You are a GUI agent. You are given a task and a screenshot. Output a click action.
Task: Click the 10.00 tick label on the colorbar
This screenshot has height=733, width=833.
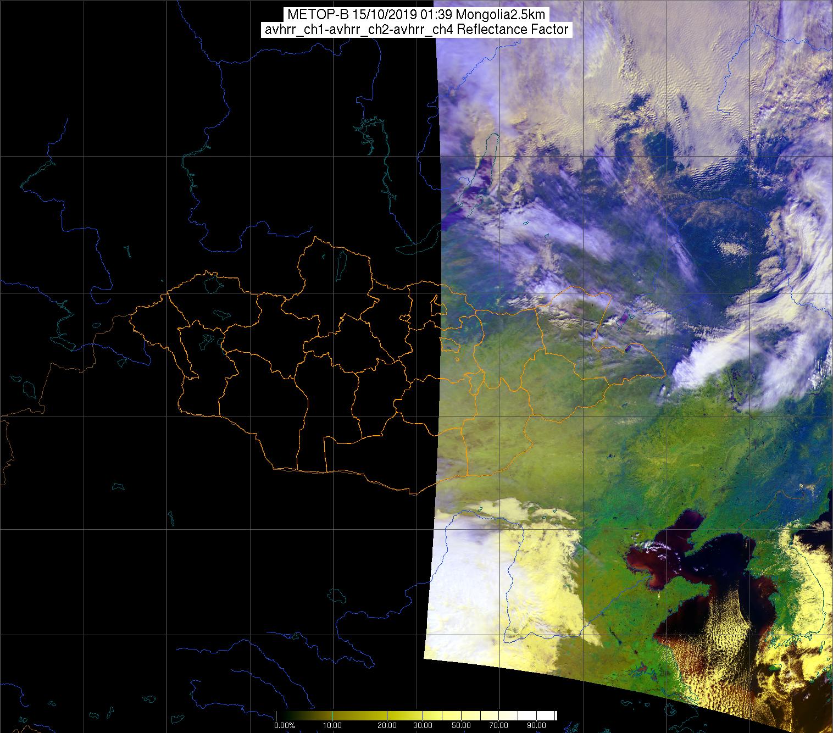(x=333, y=725)
